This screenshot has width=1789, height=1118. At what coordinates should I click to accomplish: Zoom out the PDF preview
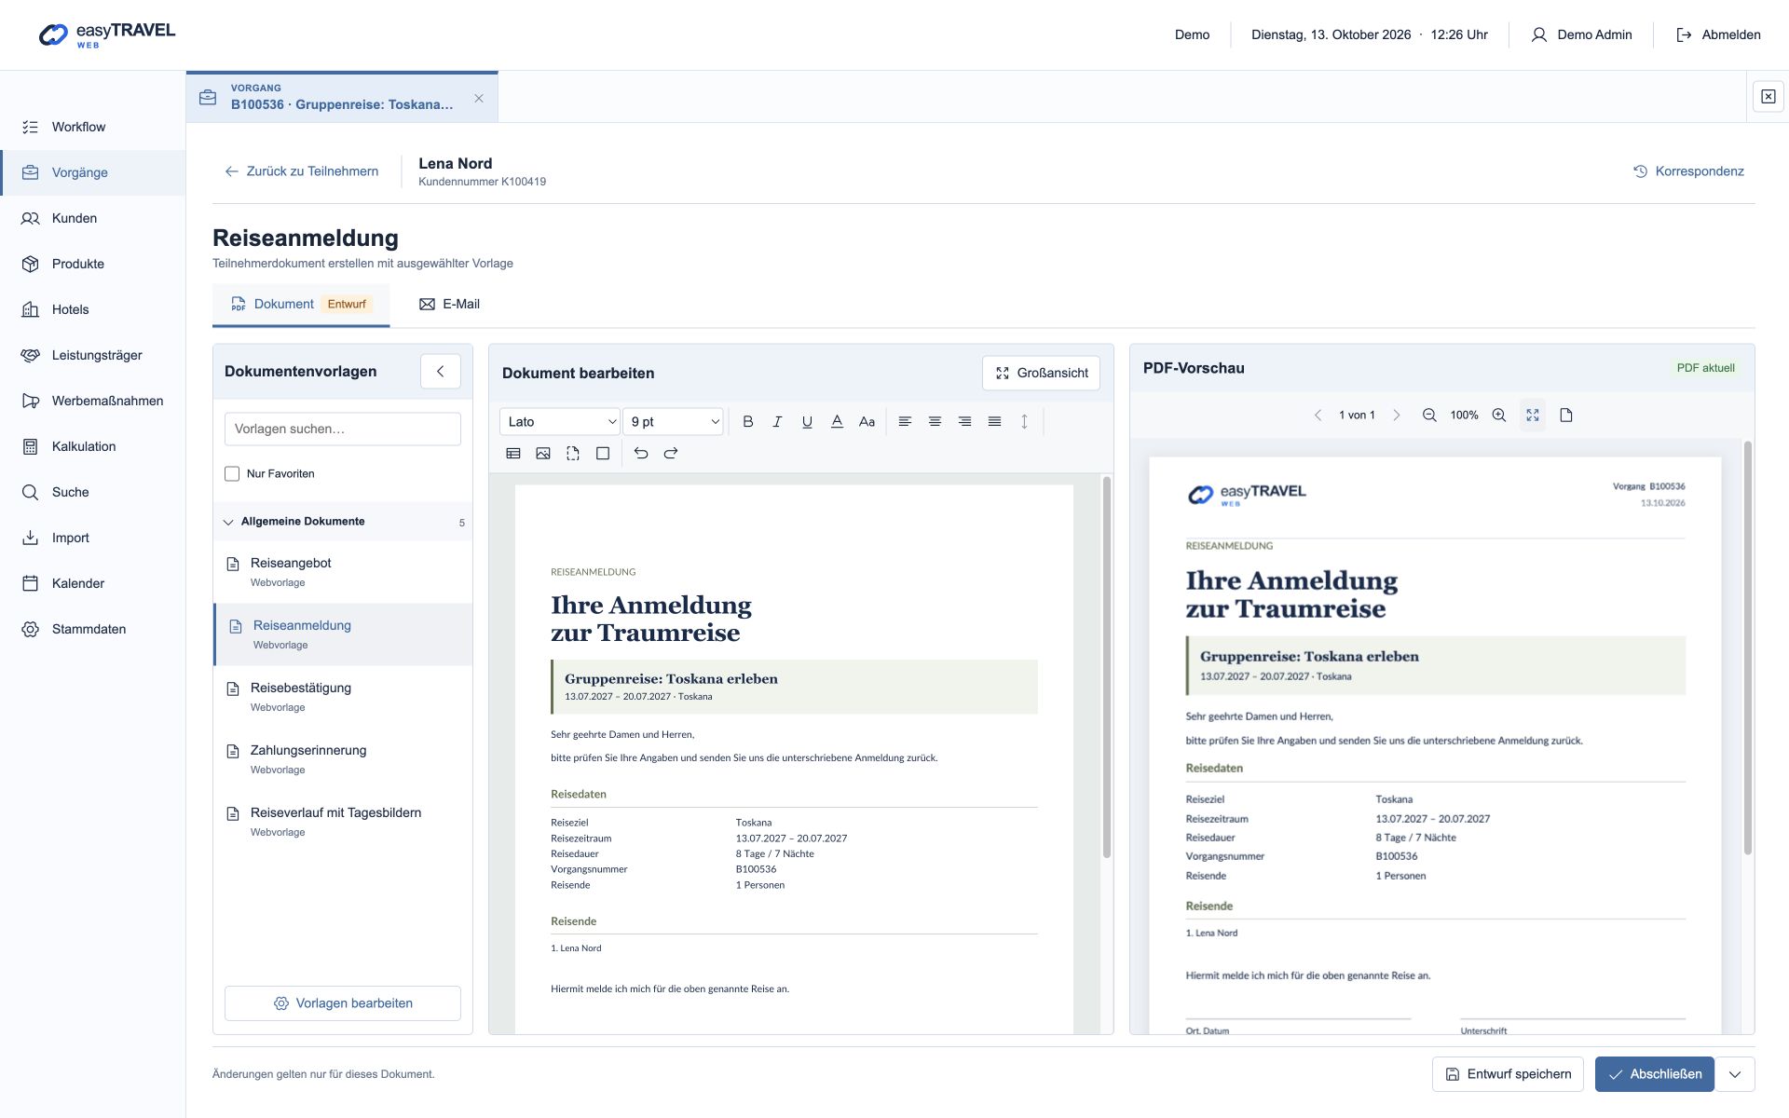(x=1429, y=416)
